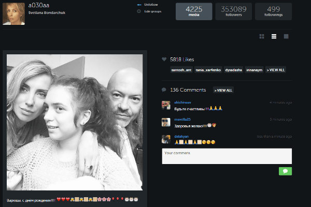Click mavella25's comment text with gift emoji
Screen dimensions: 311x207
[195, 126]
